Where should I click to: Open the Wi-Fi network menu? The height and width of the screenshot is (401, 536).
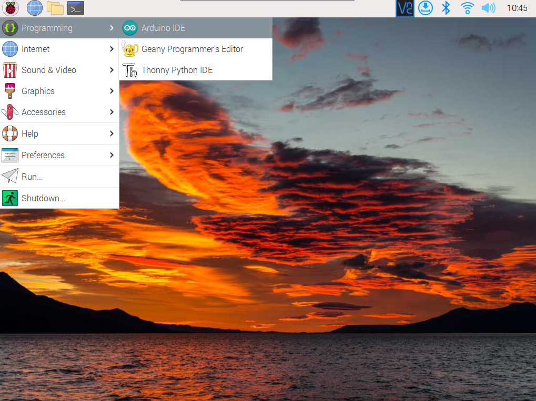click(467, 8)
